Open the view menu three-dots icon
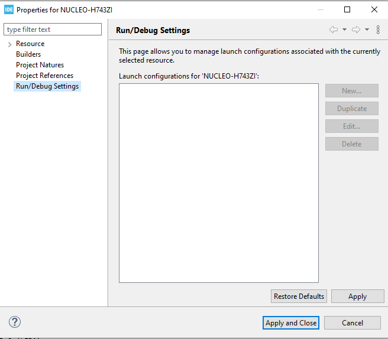The image size is (388, 339). coord(378,30)
